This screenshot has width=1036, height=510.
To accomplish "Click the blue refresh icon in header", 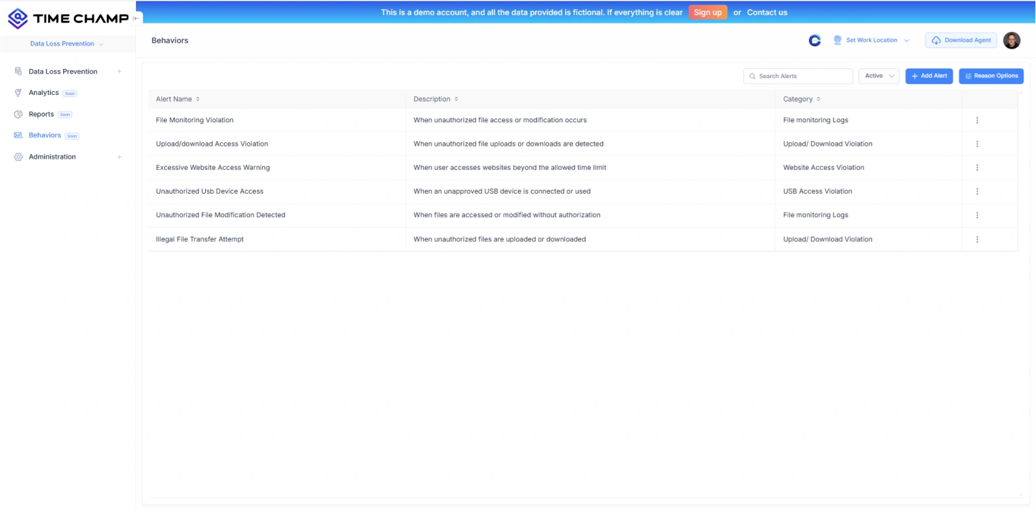I will [x=814, y=40].
